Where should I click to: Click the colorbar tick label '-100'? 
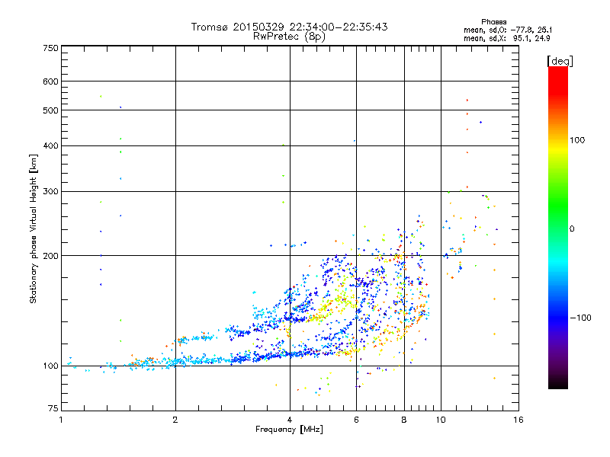tap(580, 318)
